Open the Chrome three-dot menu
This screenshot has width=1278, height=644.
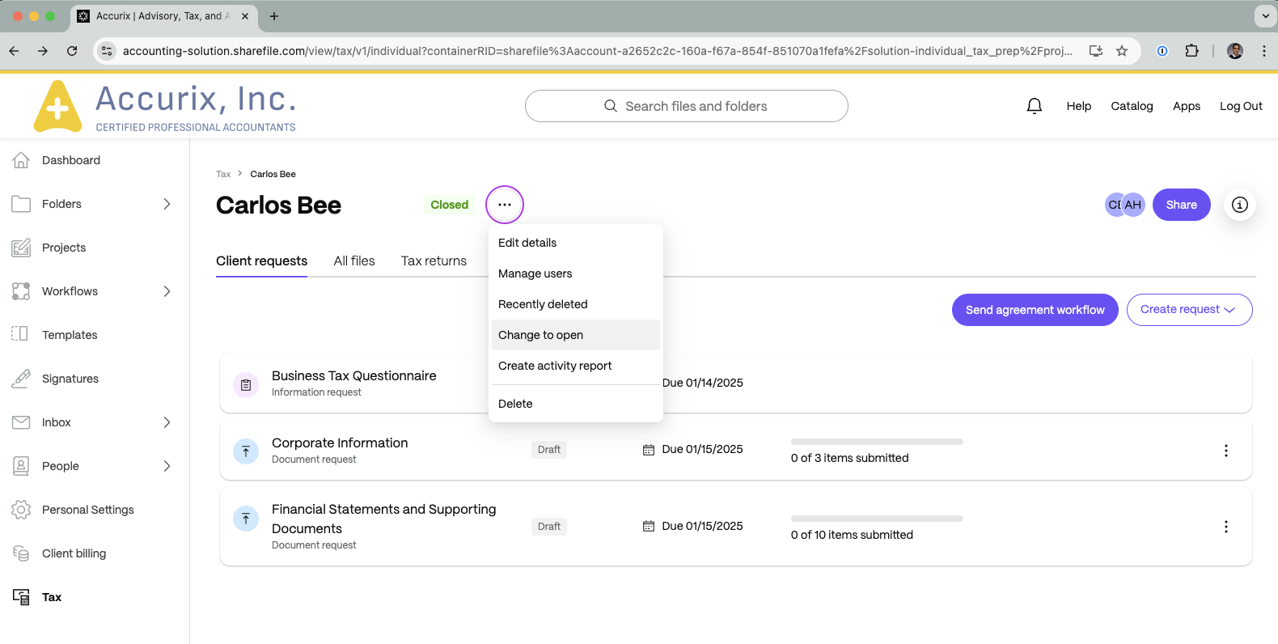click(1263, 51)
